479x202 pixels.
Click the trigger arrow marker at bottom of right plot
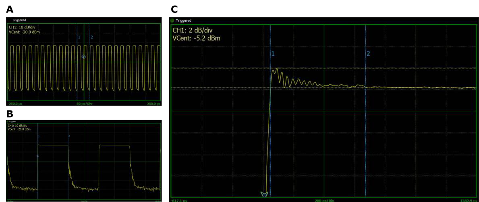click(x=264, y=194)
